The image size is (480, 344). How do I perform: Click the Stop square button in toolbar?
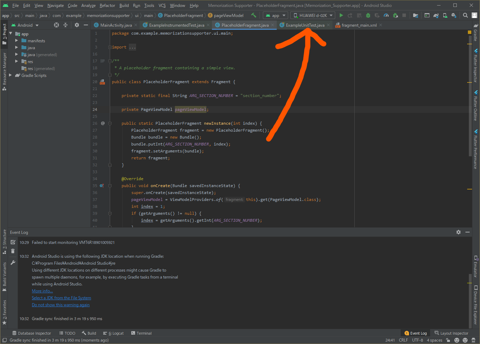coord(404,15)
